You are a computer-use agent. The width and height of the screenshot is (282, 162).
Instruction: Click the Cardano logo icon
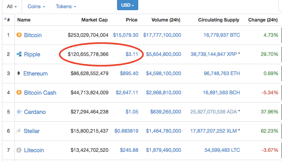coord(18,112)
